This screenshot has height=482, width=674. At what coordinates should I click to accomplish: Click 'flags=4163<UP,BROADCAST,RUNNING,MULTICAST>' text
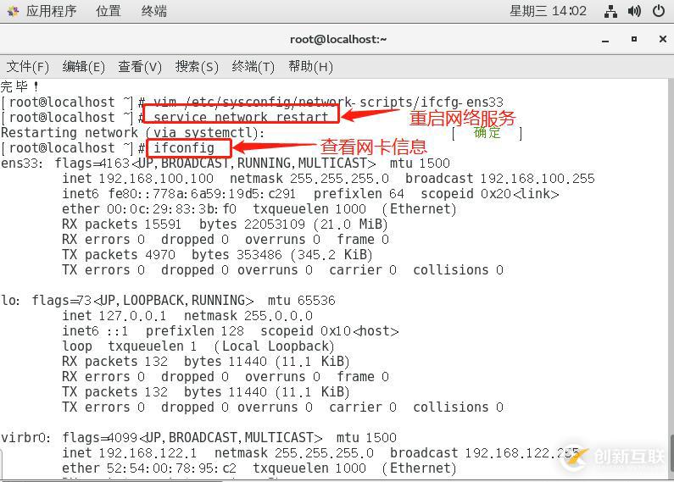[215, 163]
